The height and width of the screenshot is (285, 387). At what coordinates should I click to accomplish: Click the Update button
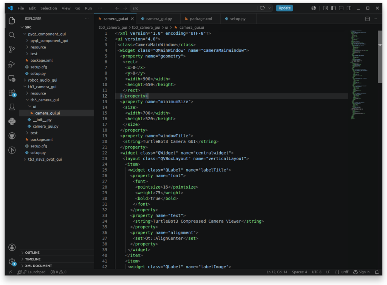284,8
